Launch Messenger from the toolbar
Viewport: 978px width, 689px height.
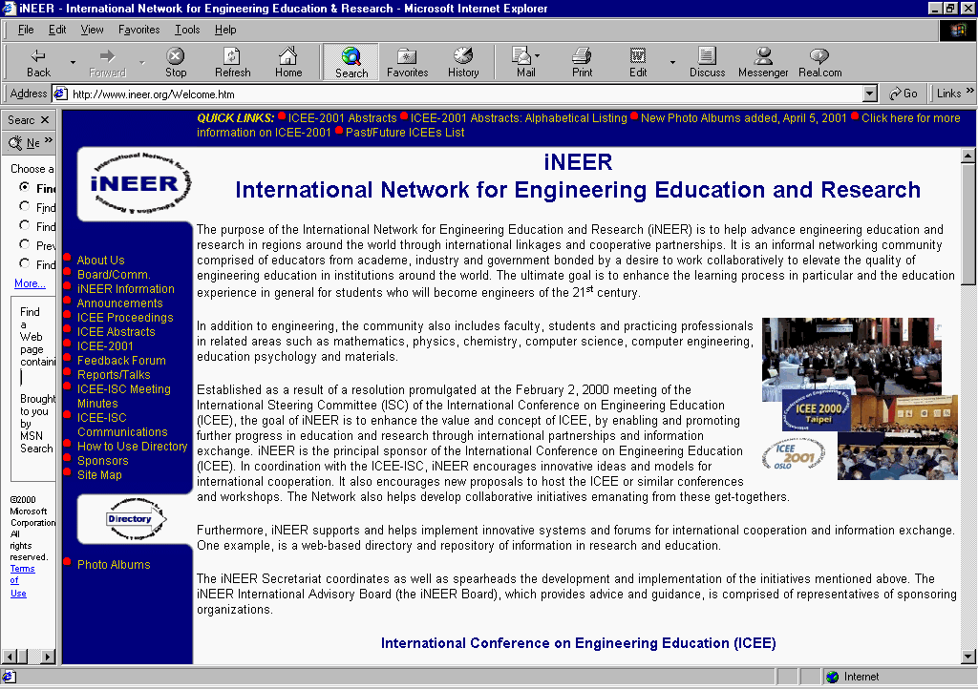tap(763, 62)
